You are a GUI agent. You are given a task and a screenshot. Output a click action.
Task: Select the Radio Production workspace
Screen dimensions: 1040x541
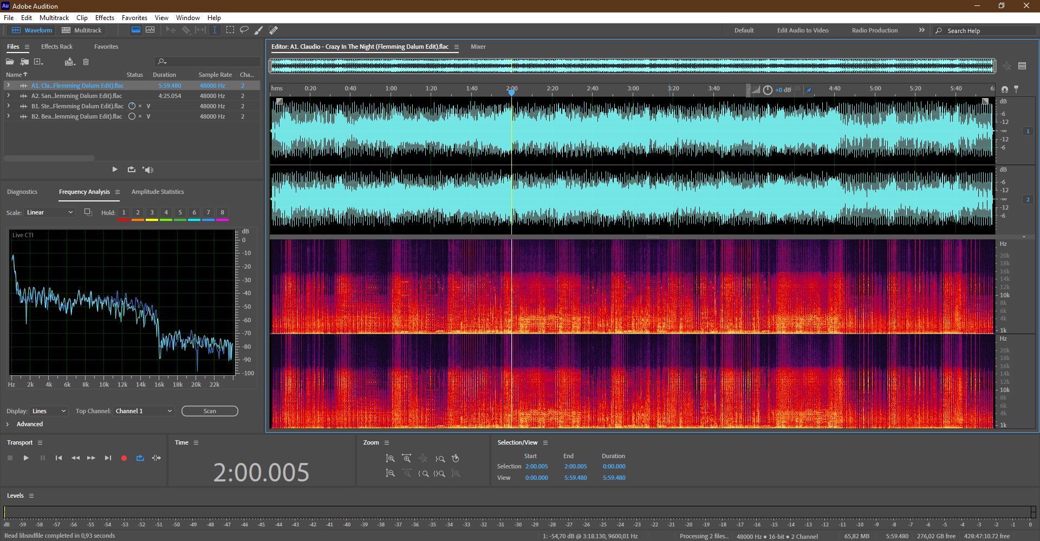tap(874, 30)
